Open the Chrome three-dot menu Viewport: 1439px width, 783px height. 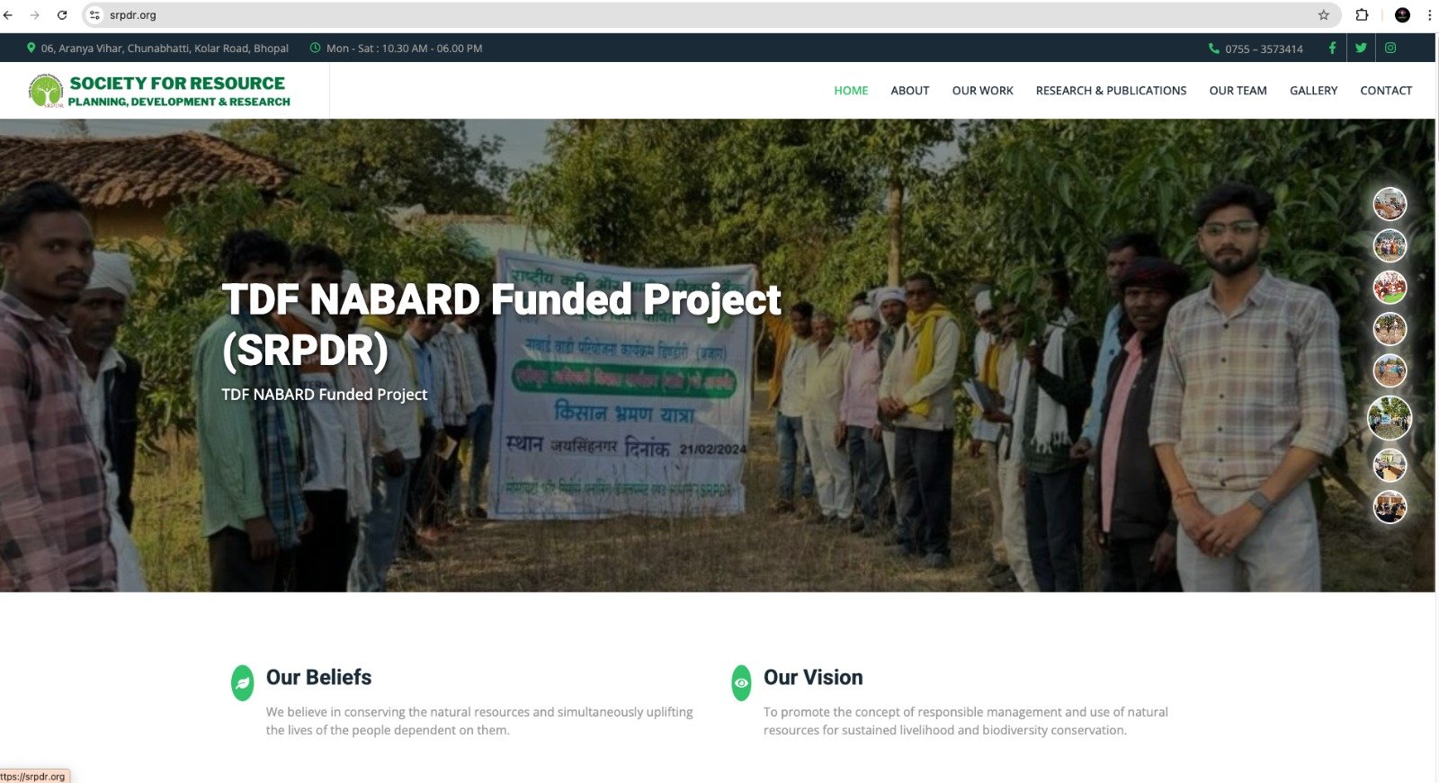(x=1428, y=15)
